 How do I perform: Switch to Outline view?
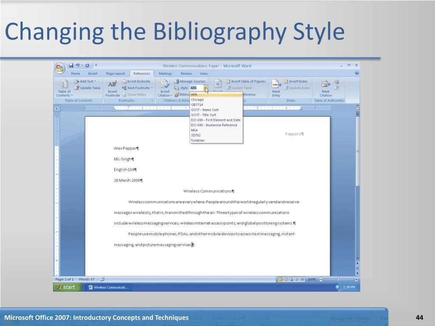click(297, 279)
